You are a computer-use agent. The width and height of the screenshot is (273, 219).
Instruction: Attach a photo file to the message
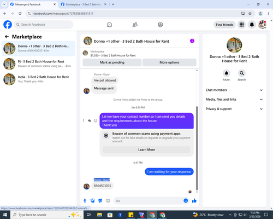pos(93,201)
